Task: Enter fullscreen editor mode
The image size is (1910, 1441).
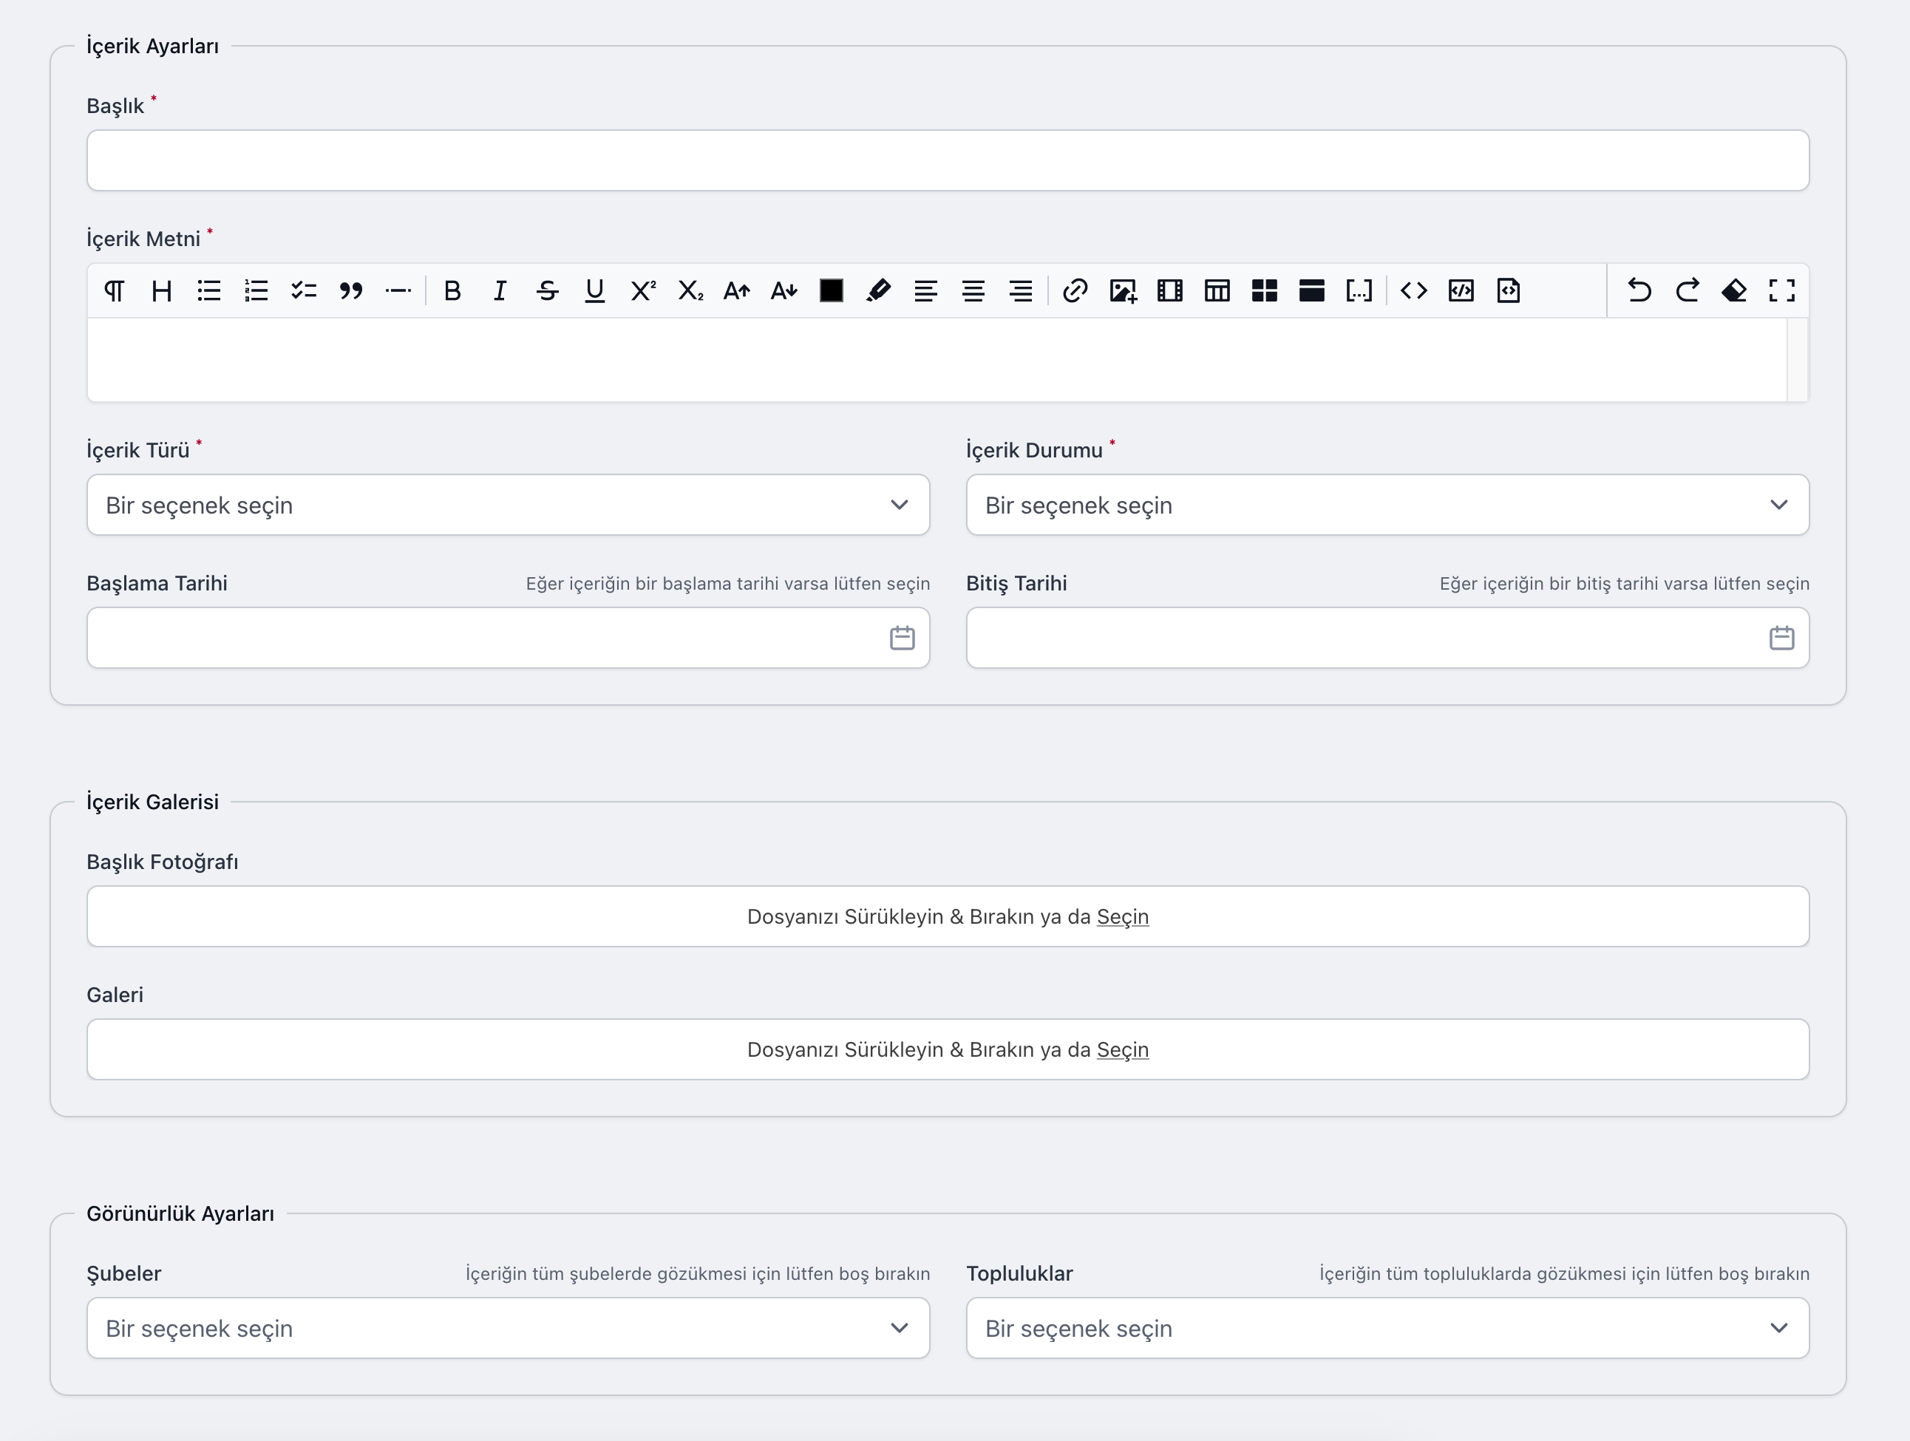Action: (x=1781, y=291)
